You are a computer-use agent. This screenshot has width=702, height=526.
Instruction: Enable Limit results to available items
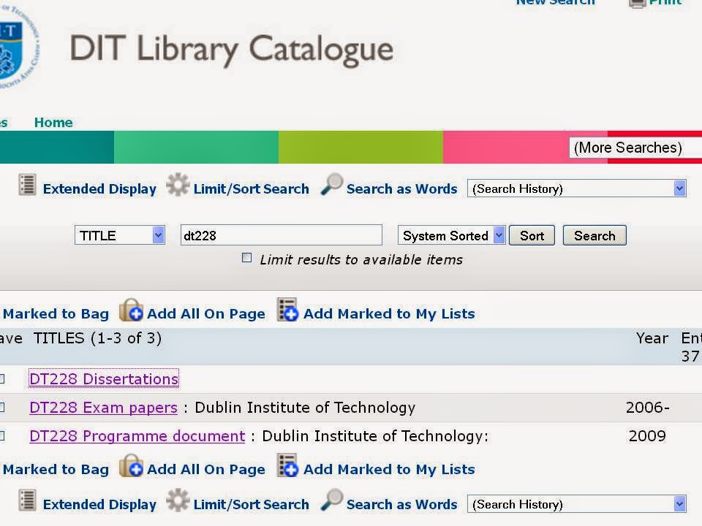(x=247, y=258)
